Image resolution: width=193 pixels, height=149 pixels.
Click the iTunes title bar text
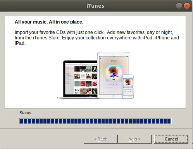pyautogui.click(x=95, y=6)
